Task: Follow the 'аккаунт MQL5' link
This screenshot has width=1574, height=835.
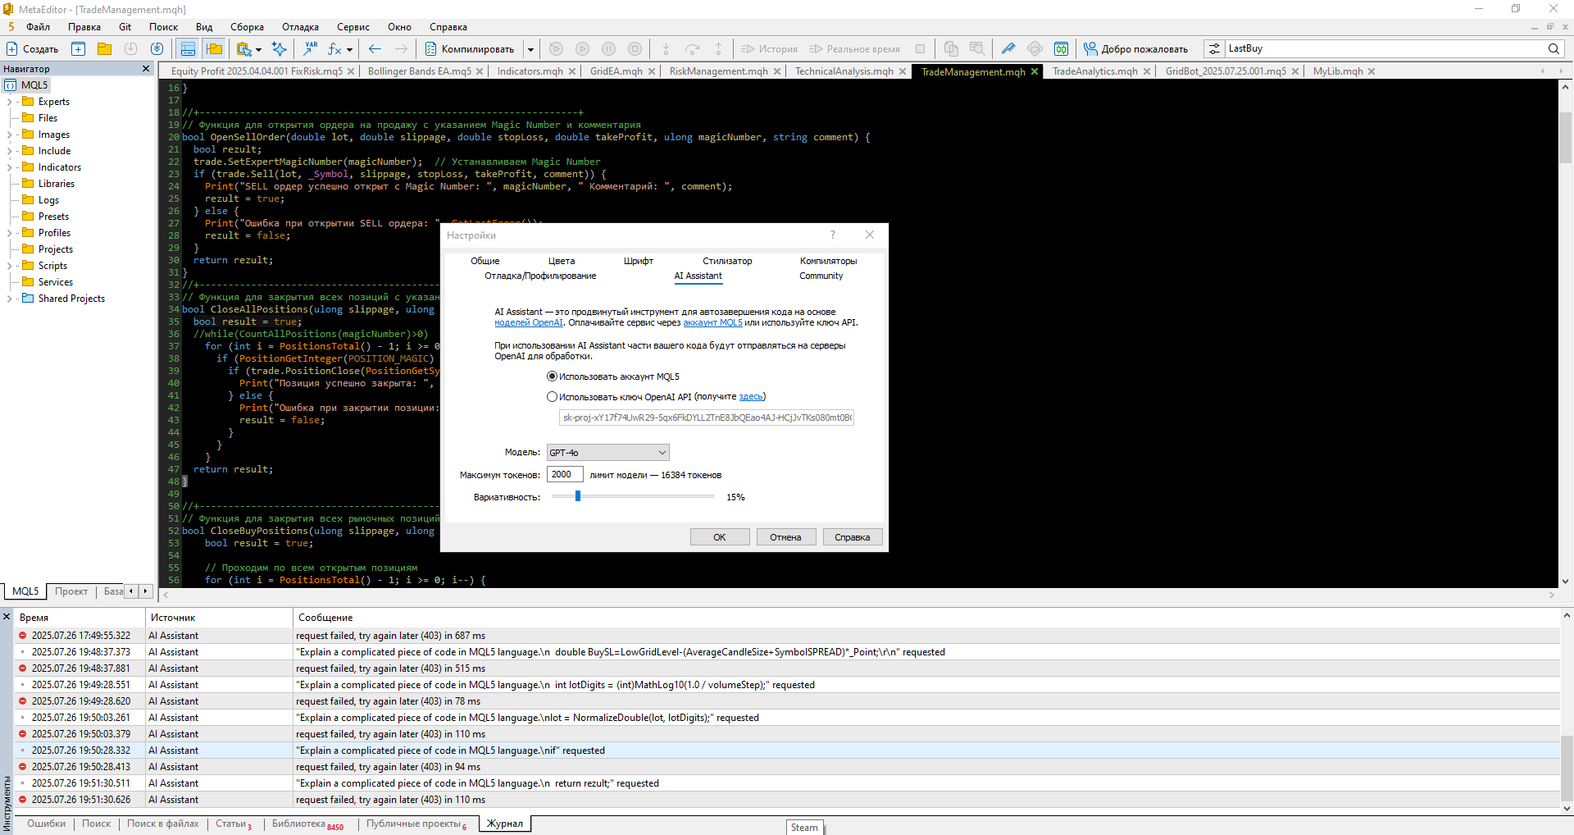Action: [712, 323]
